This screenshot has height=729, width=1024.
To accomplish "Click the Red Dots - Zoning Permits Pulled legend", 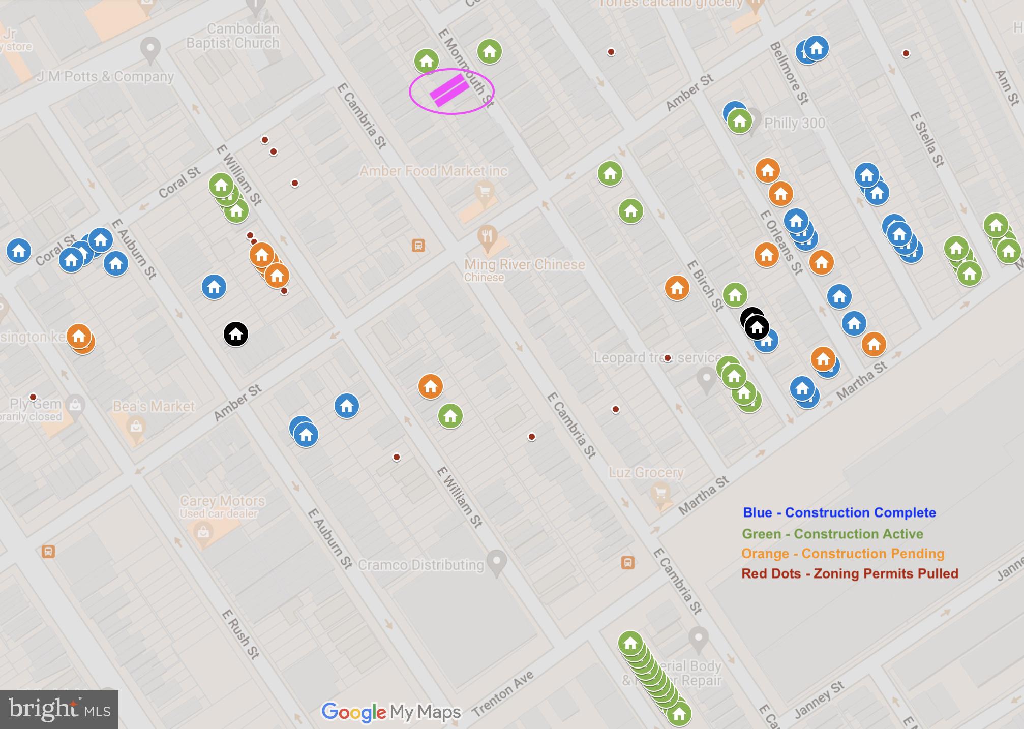I will pyautogui.click(x=850, y=573).
